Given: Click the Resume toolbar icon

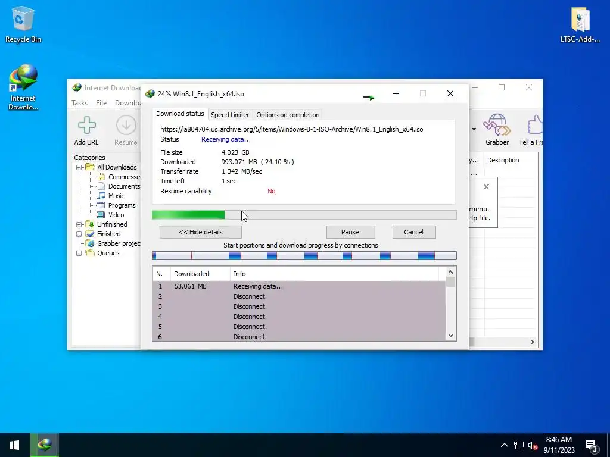Looking at the screenshot, I should [126, 126].
